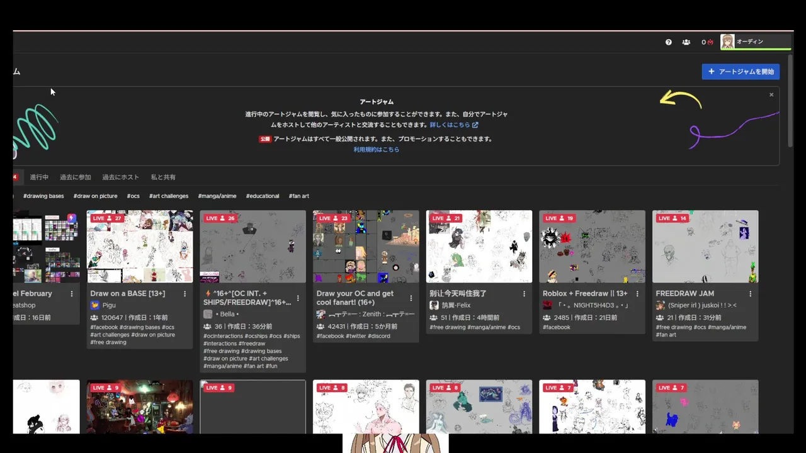This screenshot has height=453, width=806.
Task: Click the LIVE 21 badge
Action: point(446,218)
